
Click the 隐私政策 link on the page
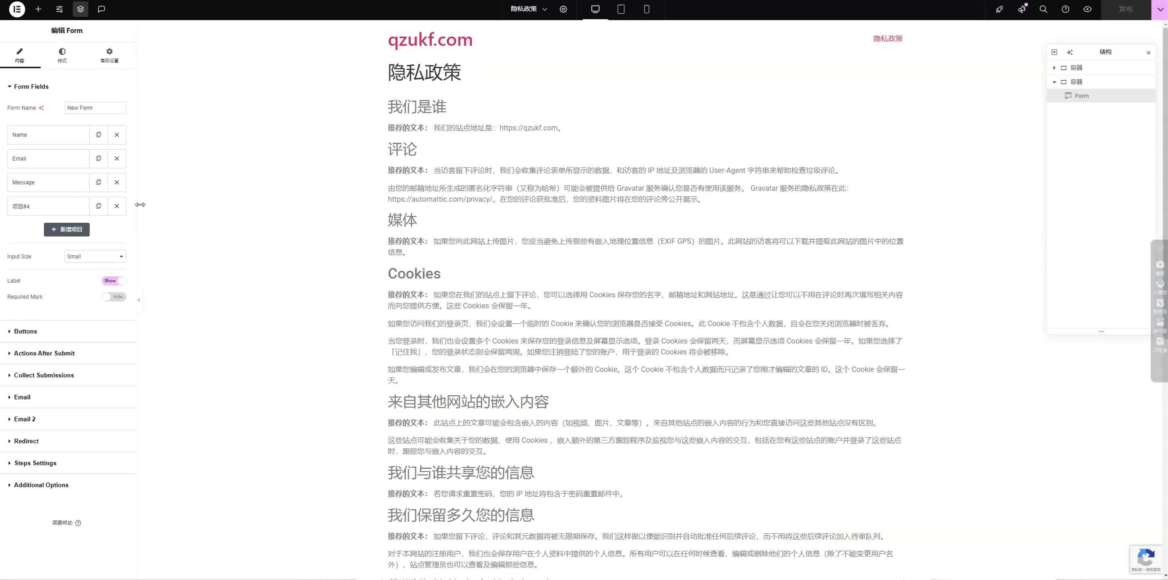[x=888, y=39]
